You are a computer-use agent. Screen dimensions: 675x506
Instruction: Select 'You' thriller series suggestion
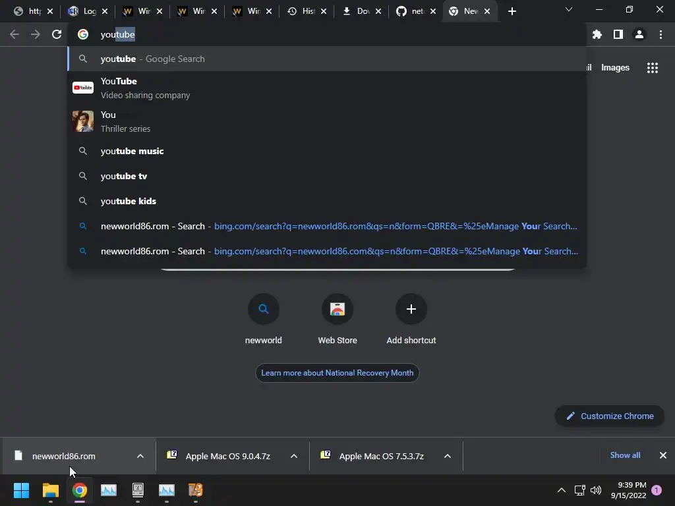pos(327,121)
